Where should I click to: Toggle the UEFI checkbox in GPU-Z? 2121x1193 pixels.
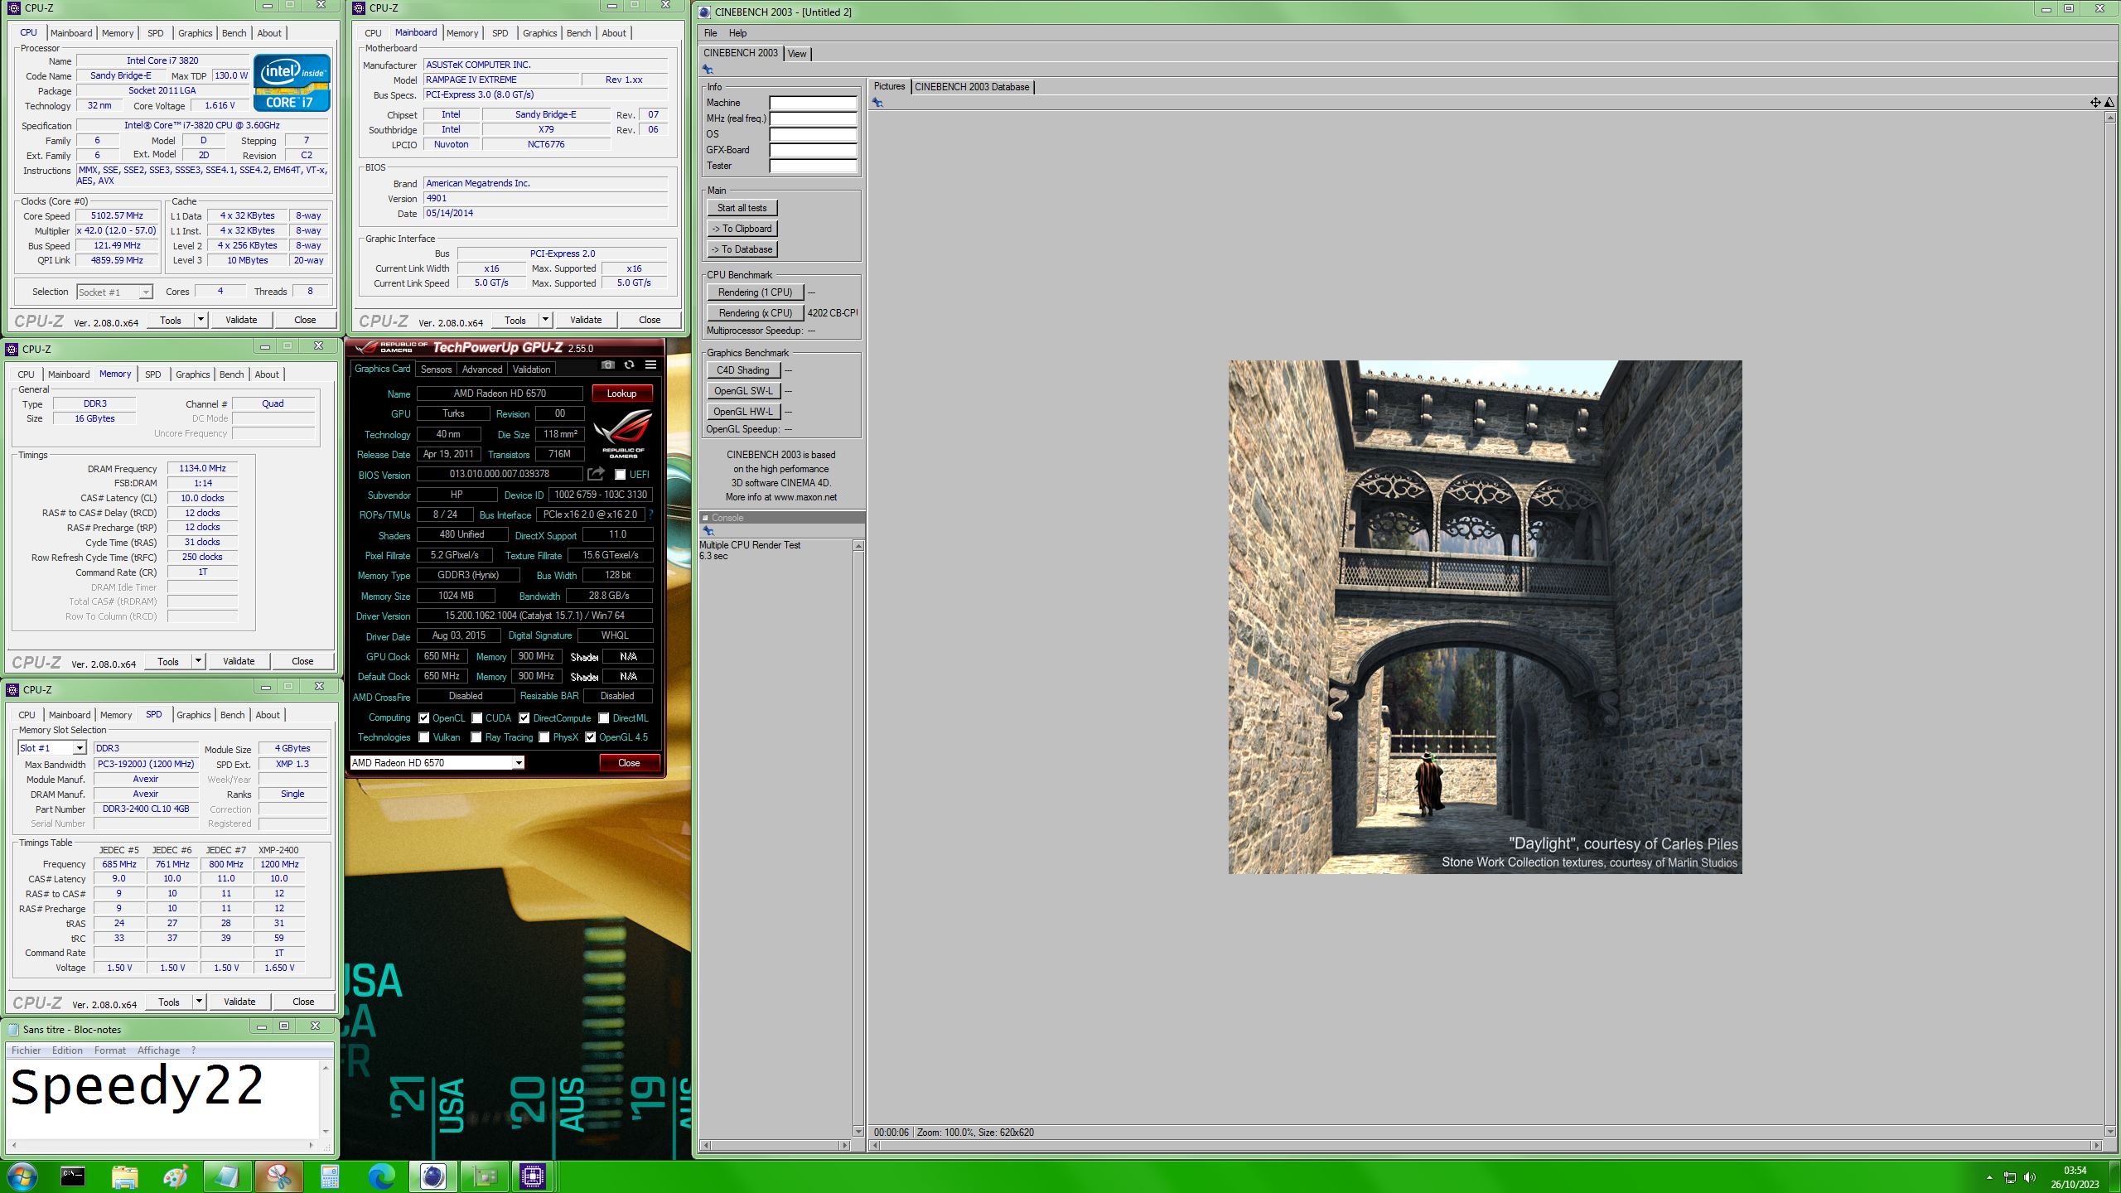[620, 475]
